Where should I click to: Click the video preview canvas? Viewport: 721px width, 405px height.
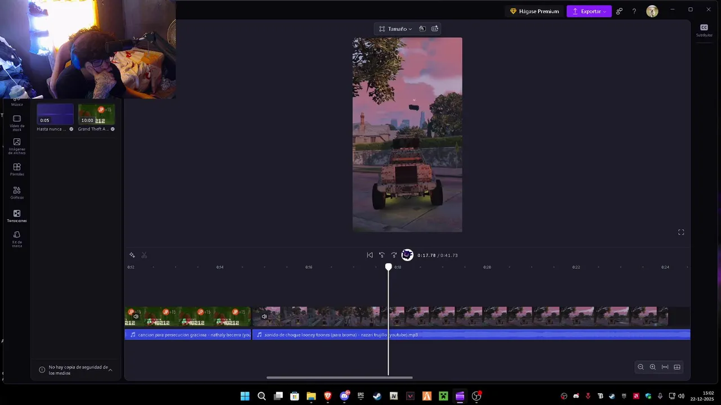click(x=407, y=135)
